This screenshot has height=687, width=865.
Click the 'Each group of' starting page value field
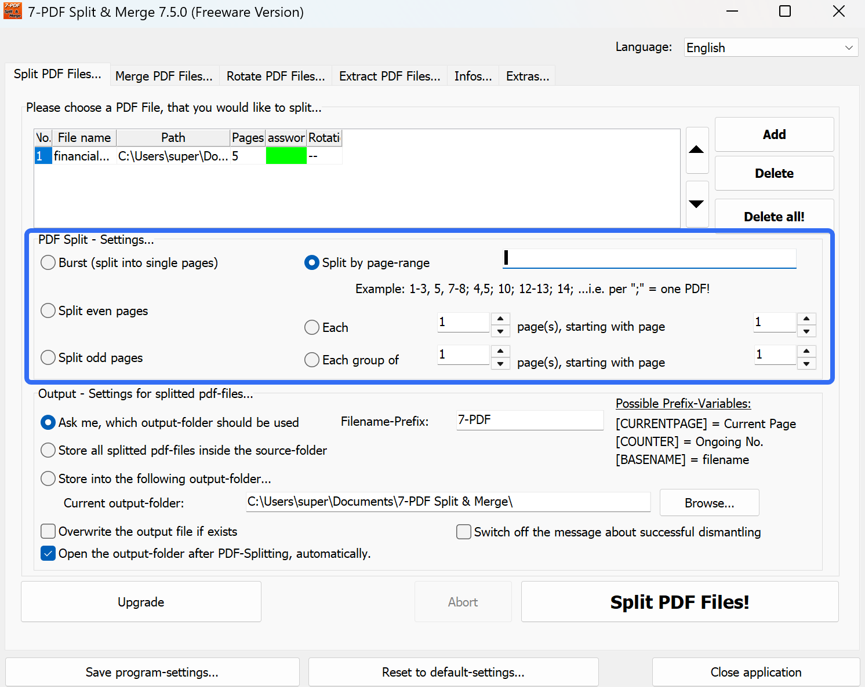click(775, 355)
